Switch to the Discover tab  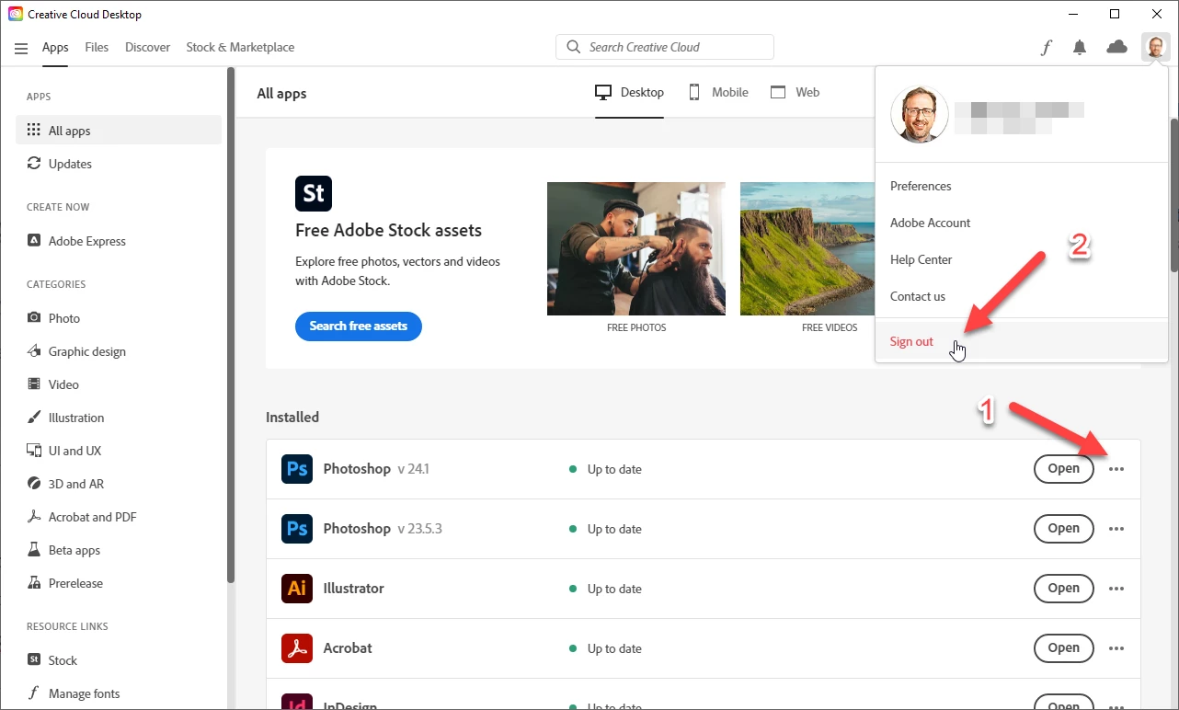pyautogui.click(x=147, y=48)
